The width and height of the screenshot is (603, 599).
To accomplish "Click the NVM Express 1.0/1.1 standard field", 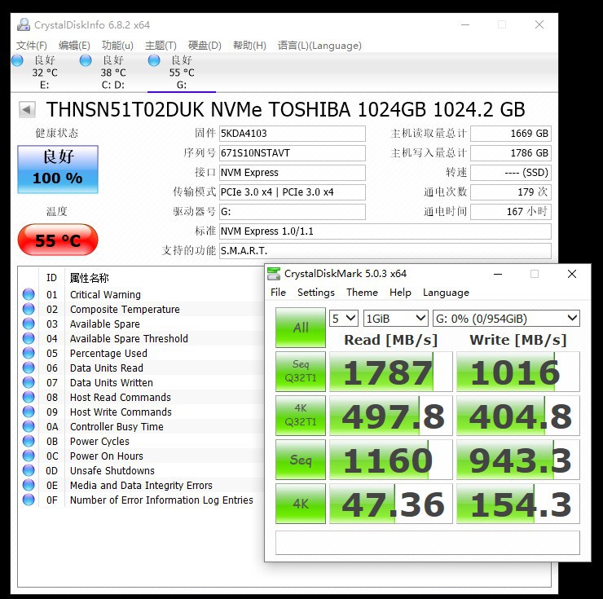I will (x=385, y=231).
